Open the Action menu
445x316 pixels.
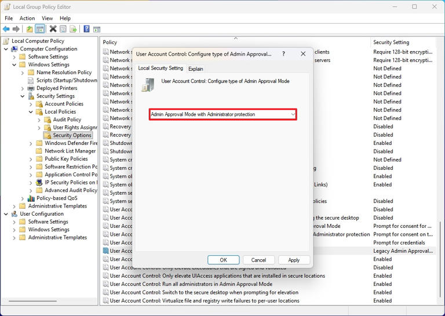coord(27,18)
